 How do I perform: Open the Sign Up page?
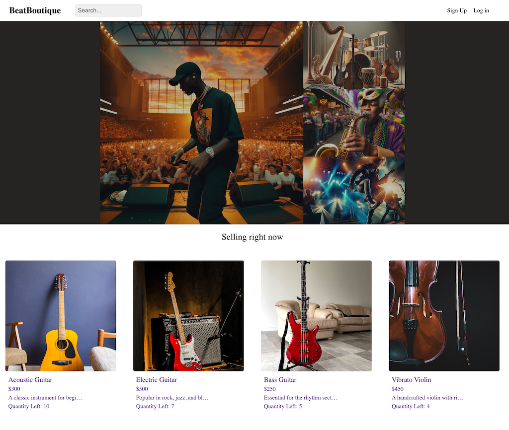tap(457, 10)
